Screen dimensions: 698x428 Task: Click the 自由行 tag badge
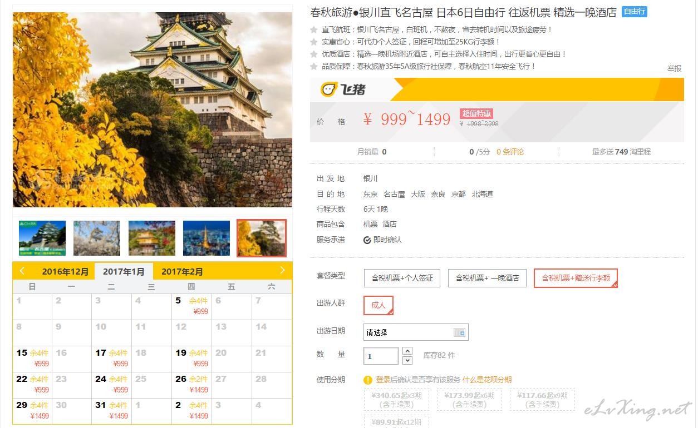click(634, 12)
